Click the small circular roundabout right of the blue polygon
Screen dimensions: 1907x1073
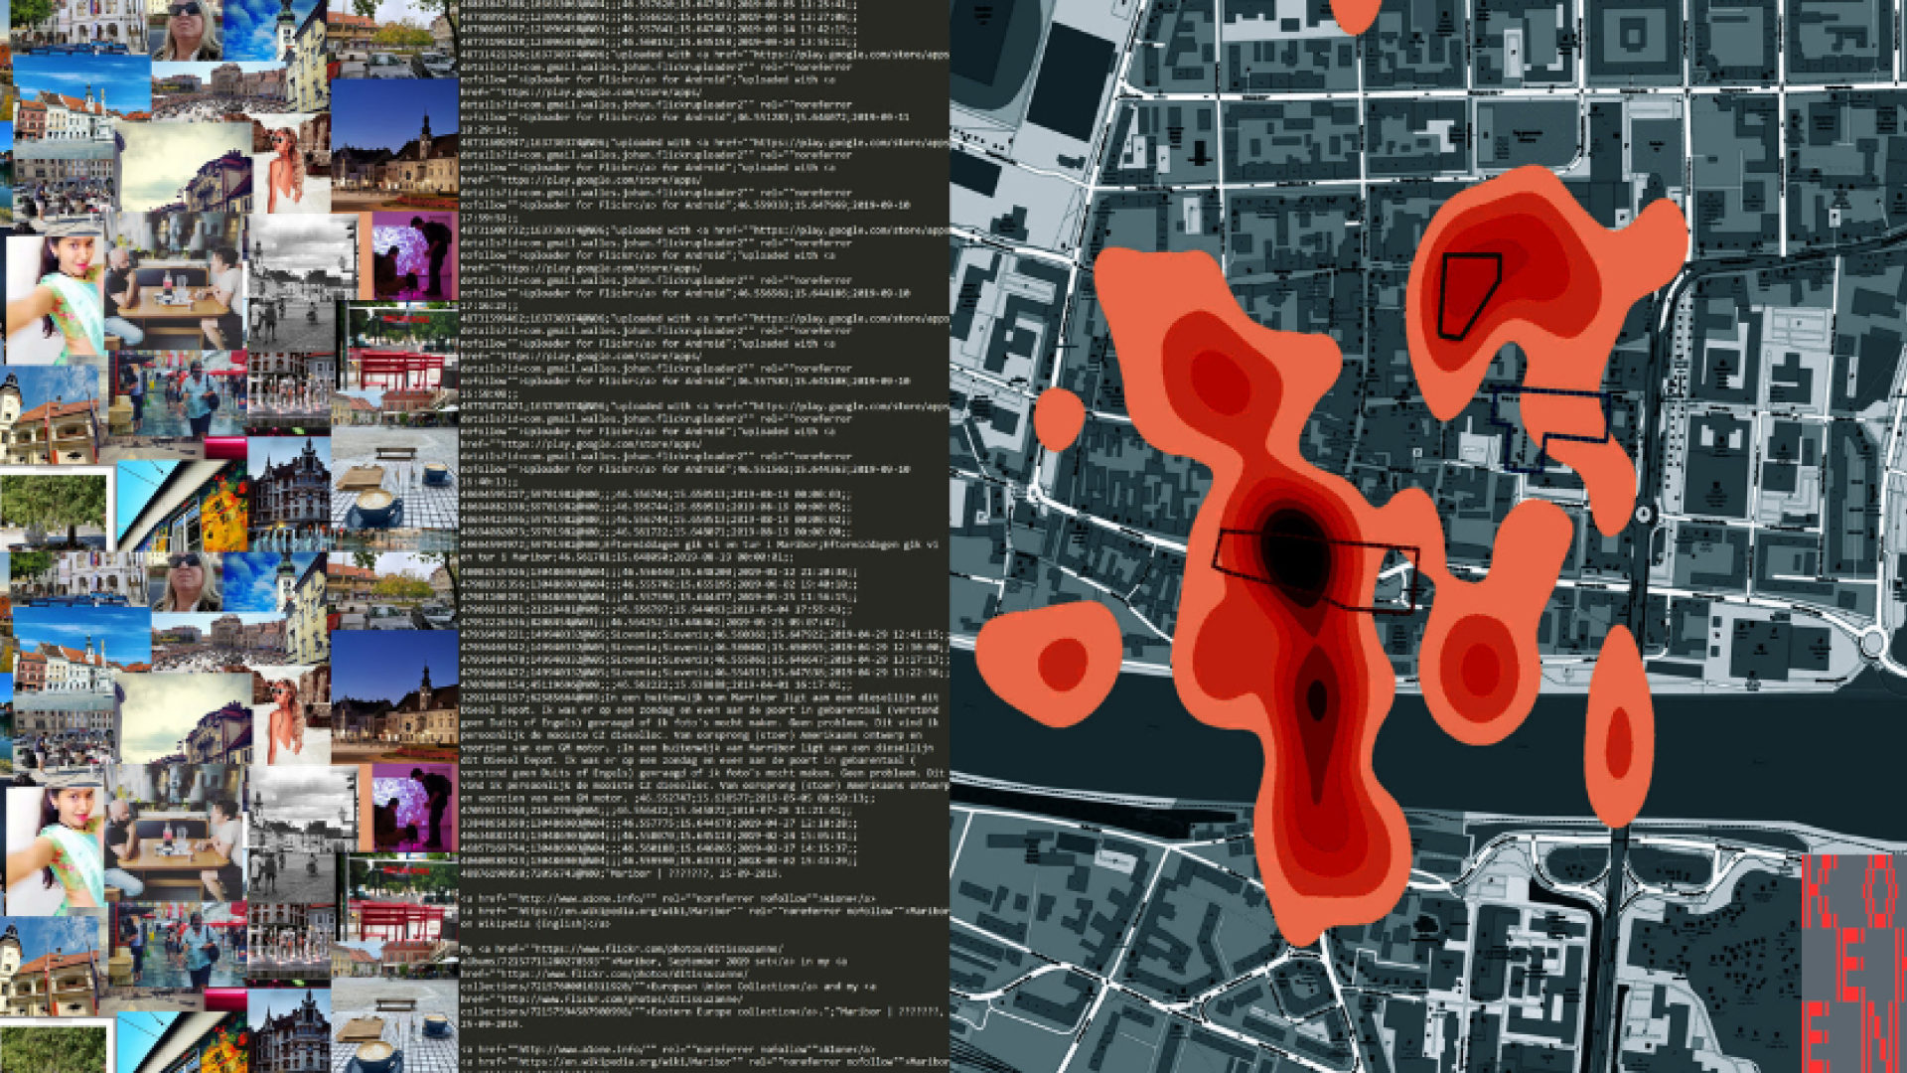click(1644, 514)
